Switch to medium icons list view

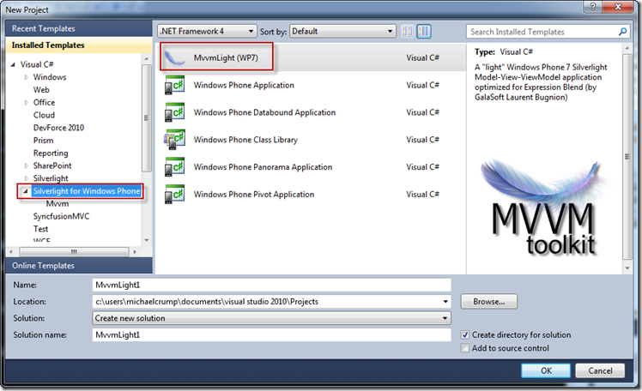point(424,31)
